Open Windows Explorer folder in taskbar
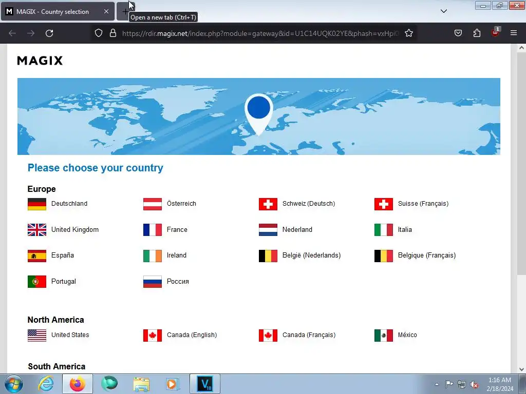This screenshot has height=394, width=526. 141,384
